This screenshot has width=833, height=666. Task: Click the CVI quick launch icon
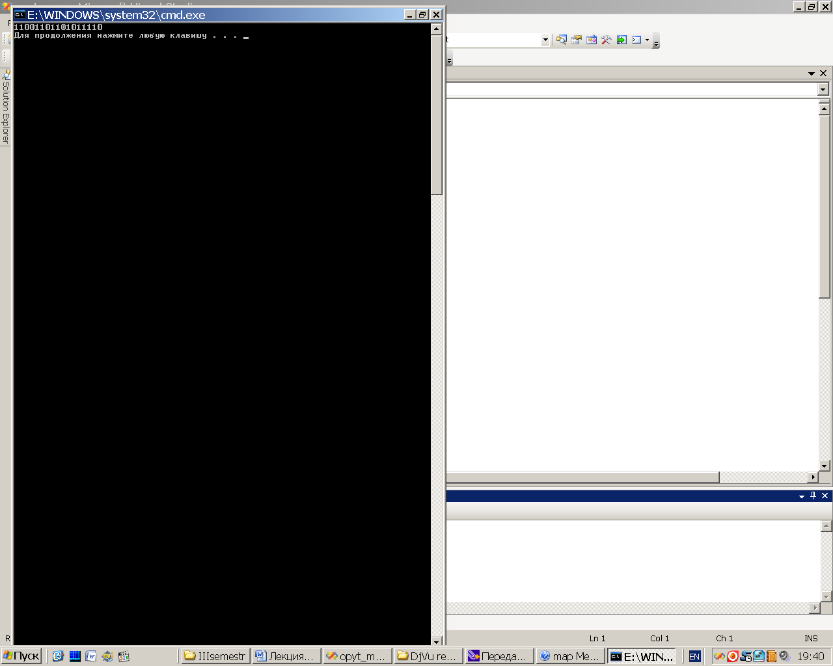(107, 656)
